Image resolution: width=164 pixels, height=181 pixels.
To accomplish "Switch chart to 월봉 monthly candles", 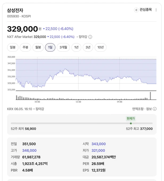I will coord(38,47).
